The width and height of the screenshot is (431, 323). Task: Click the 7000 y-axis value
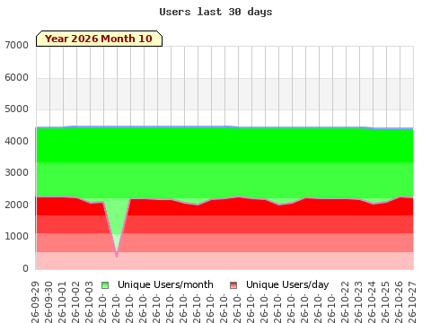pos(16,46)
